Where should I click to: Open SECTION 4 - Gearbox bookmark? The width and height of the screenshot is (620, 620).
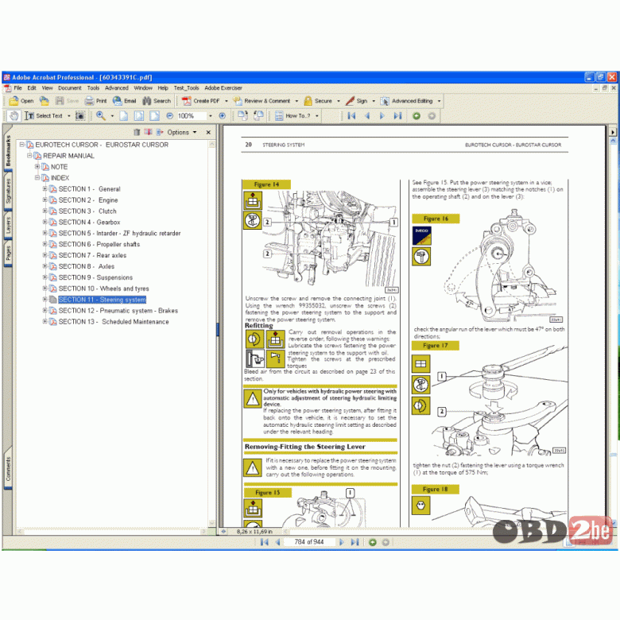(89, 223)
